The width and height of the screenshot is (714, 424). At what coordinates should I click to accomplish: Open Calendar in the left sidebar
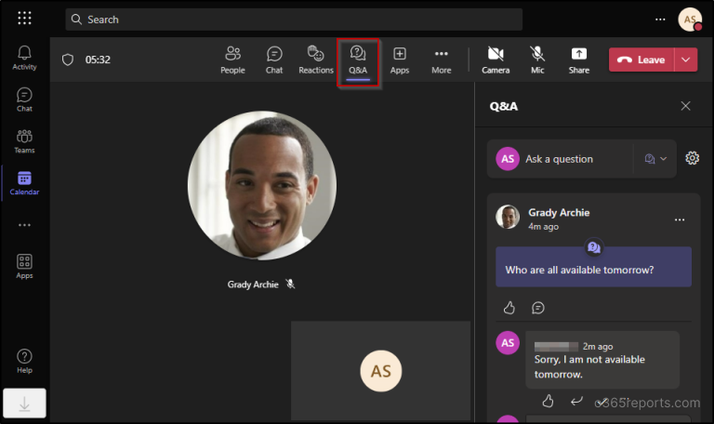click(x=24, y=183)
